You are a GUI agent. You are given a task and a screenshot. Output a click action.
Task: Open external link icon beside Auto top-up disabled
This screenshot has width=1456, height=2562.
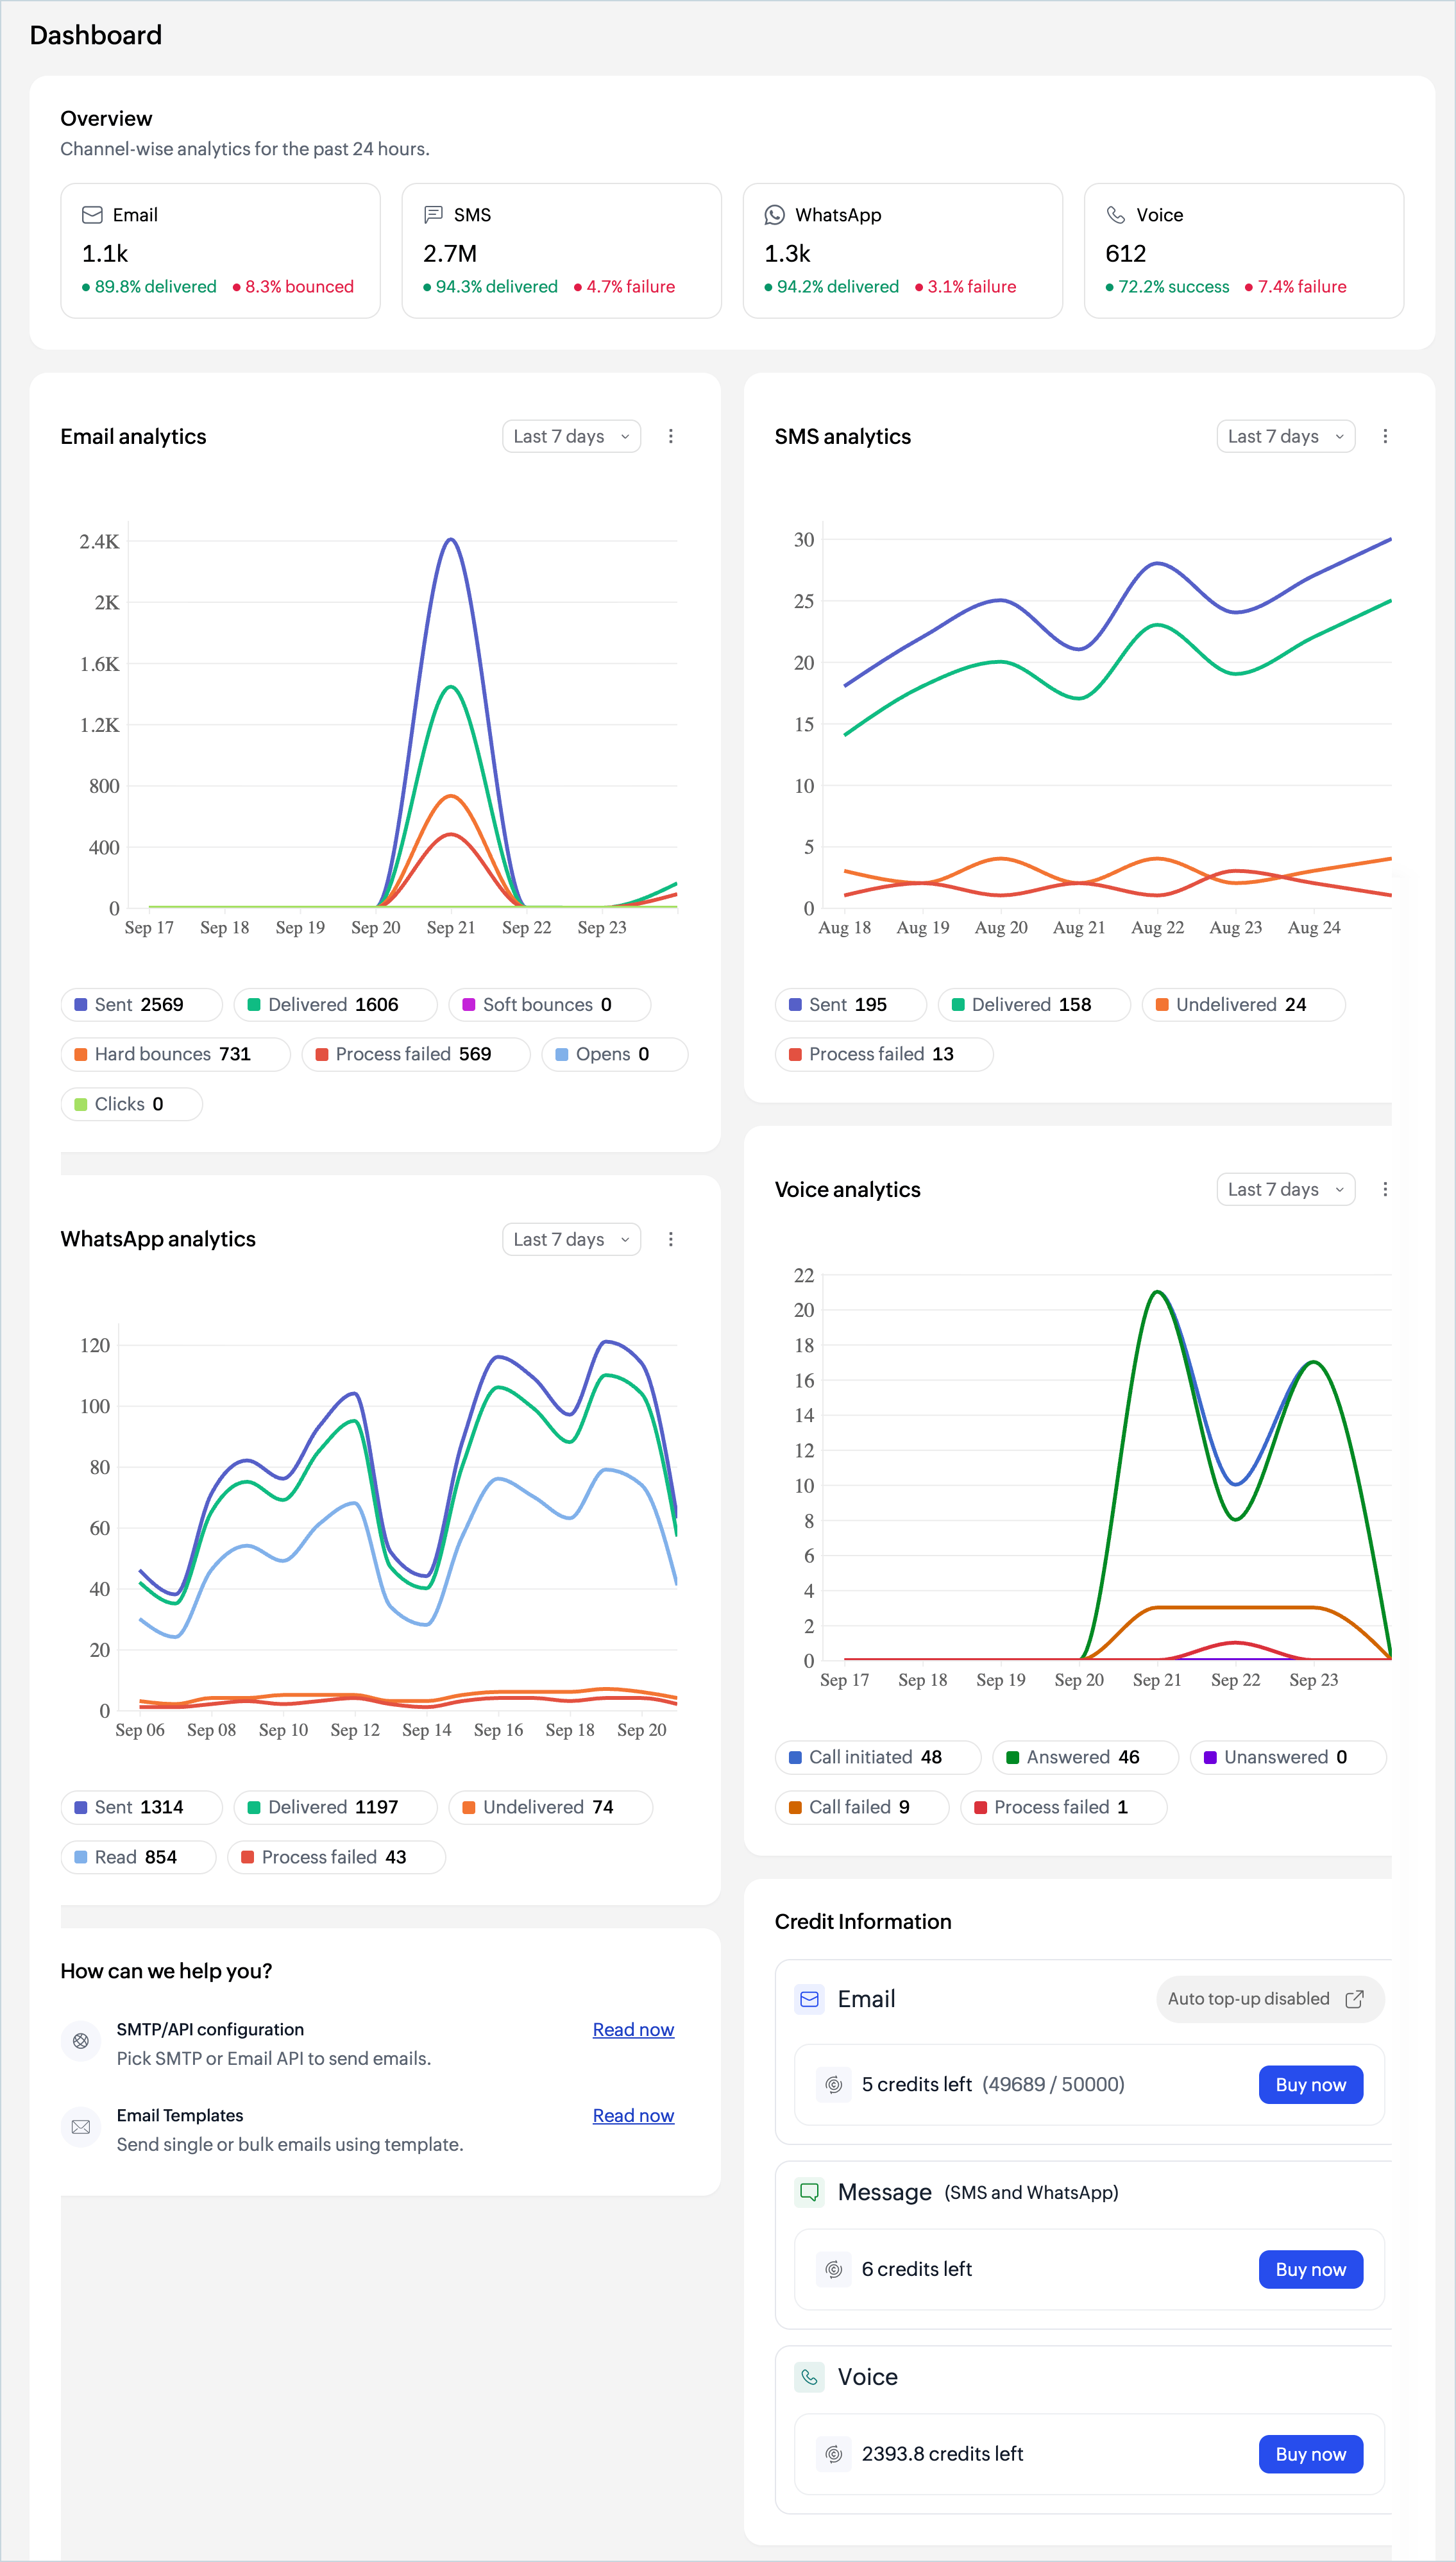pyautogui.click(x=1355, y=1999)
